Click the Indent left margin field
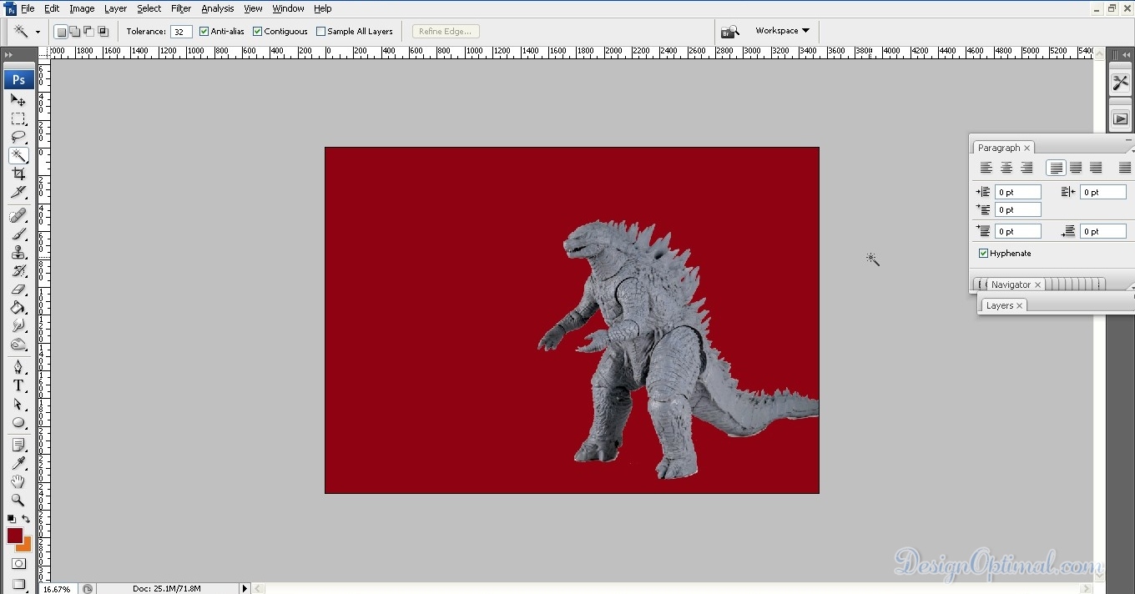 pos(1017,192)
